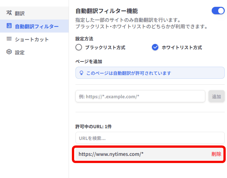Click 削除 to remove the nytimes URL
Screen dimensions: 227x178
[x=216, y=154]
